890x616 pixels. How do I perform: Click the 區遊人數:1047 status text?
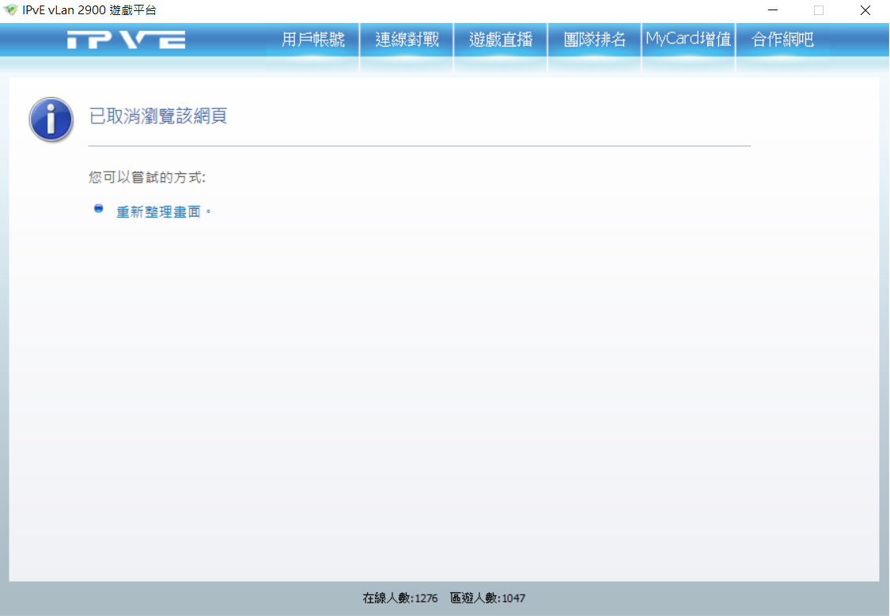(487, 598)
